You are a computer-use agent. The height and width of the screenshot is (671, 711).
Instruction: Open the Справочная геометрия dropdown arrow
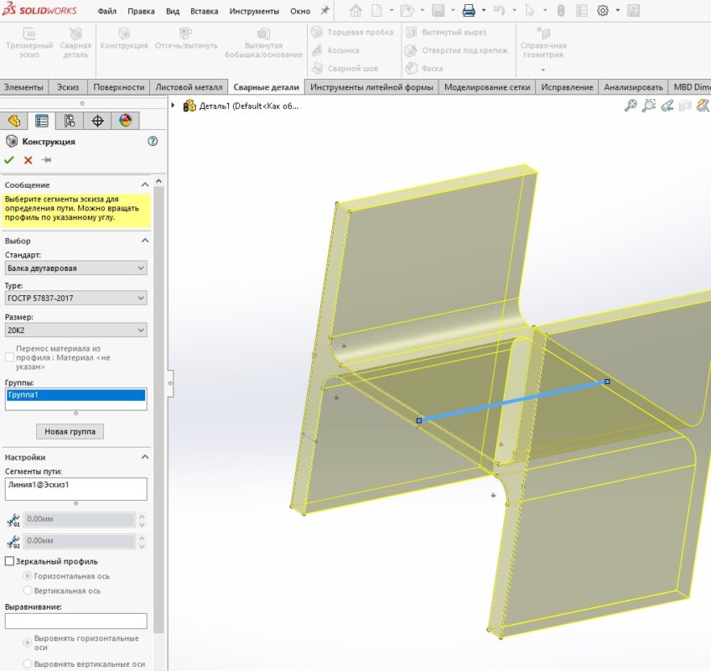pyautogui.click(x=542, y=70)
